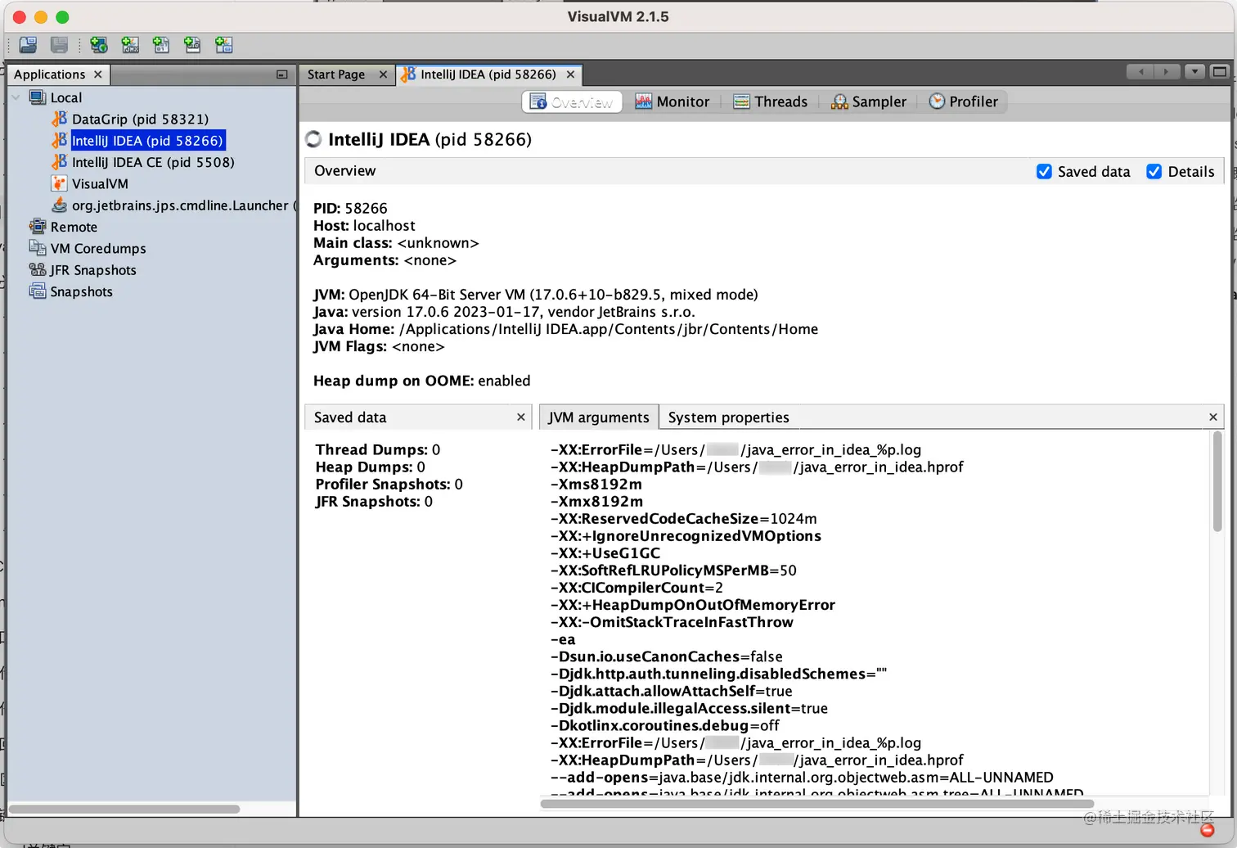
Task: Click the vertical scrollbar in JVM arguments
Action: (1217, 481)
